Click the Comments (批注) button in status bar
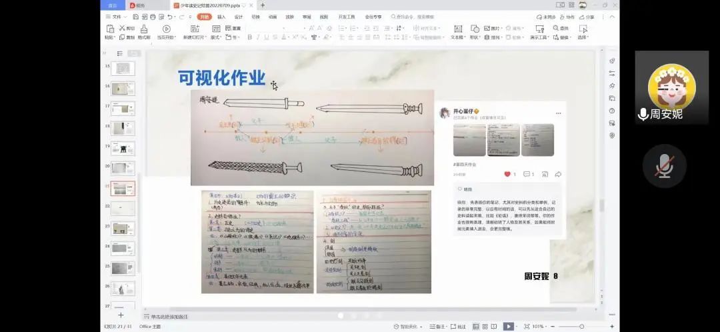Image resolution: width=720 pixels, height=332 pixels. click(458, 327)
